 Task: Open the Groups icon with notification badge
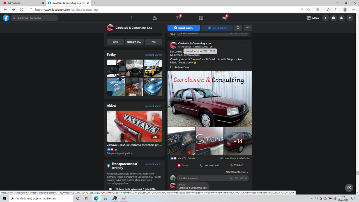coord(224,18)
